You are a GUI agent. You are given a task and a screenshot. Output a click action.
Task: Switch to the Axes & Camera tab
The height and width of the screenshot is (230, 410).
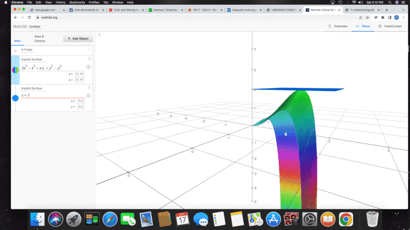click(39, 38)
